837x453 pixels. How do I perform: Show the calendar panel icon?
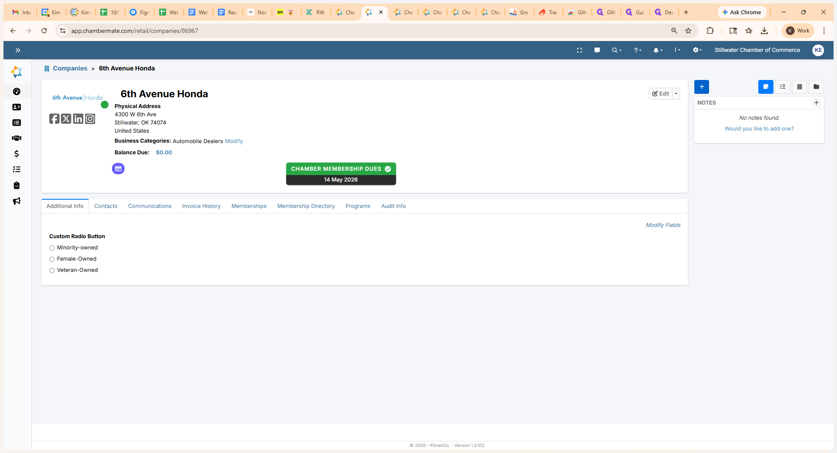pos(799,87)
